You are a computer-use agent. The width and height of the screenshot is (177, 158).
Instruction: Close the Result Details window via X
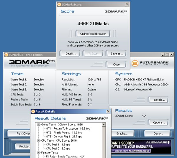point(108,111)
